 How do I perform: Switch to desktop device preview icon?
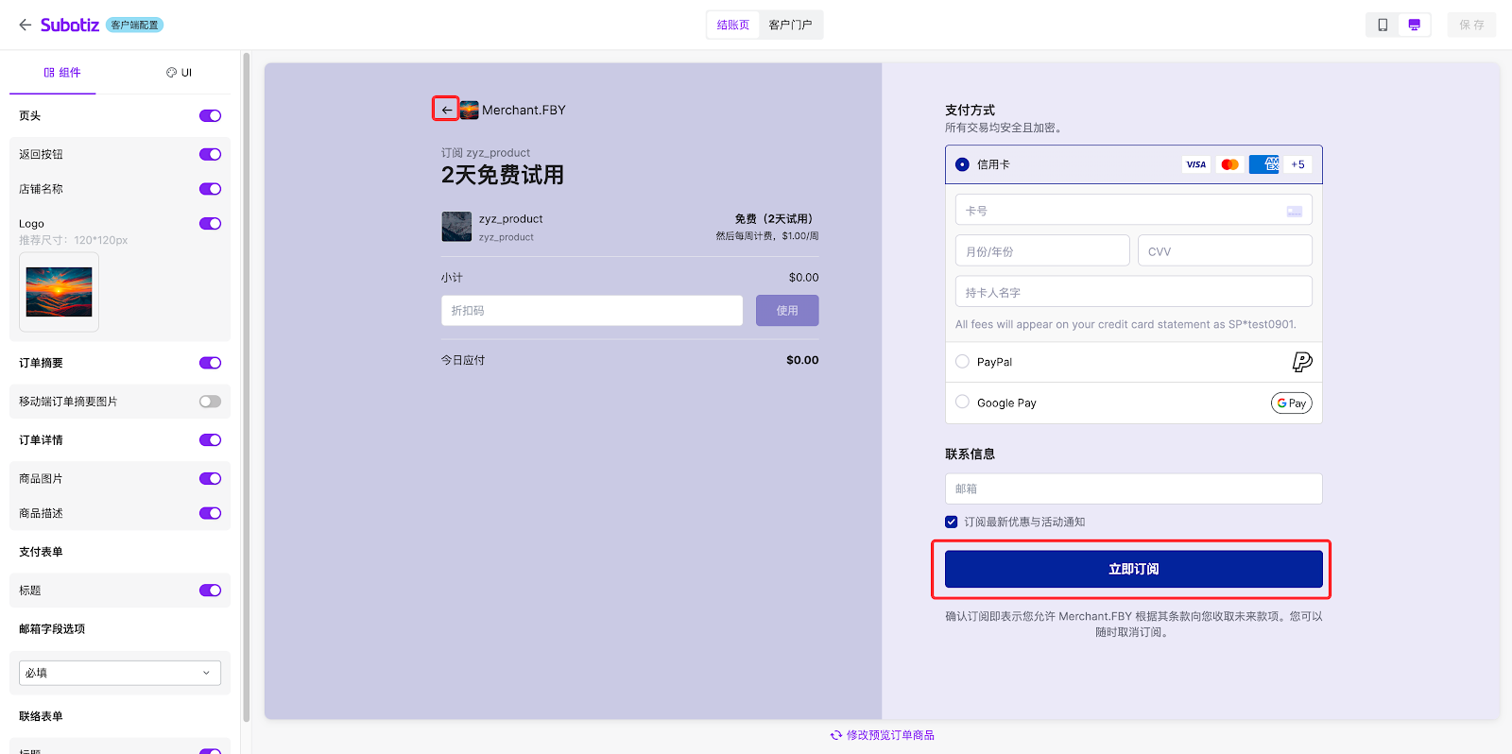coord(1414,25)
